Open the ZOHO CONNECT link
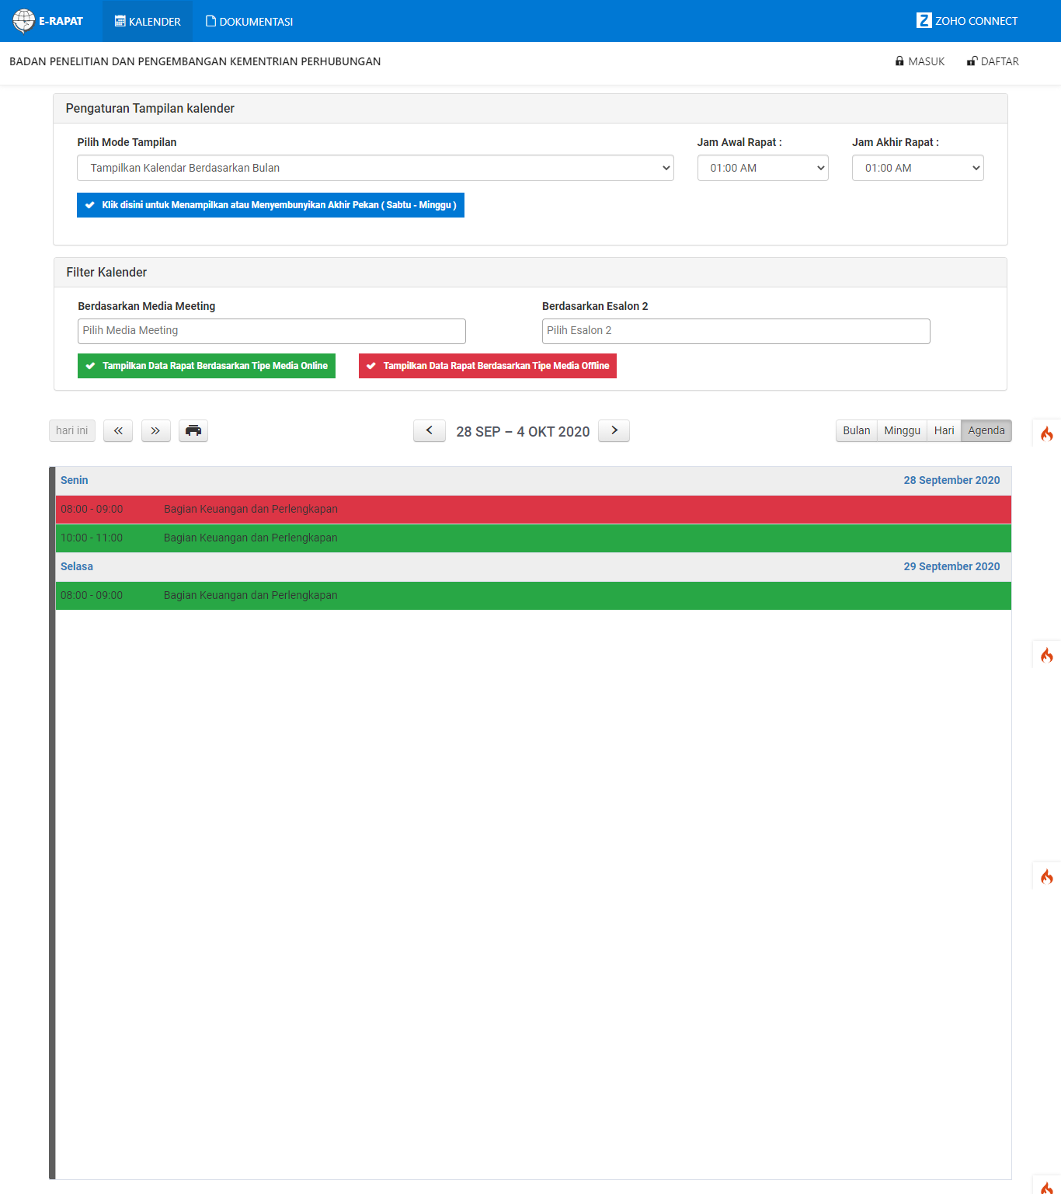This screenshot has height=1194, width=1061. [x=967, y=21]
